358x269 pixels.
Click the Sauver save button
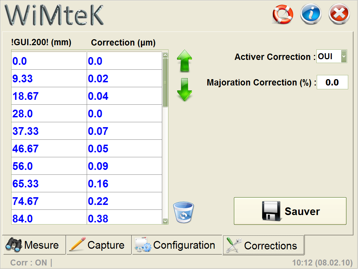(x=290, y=211)
